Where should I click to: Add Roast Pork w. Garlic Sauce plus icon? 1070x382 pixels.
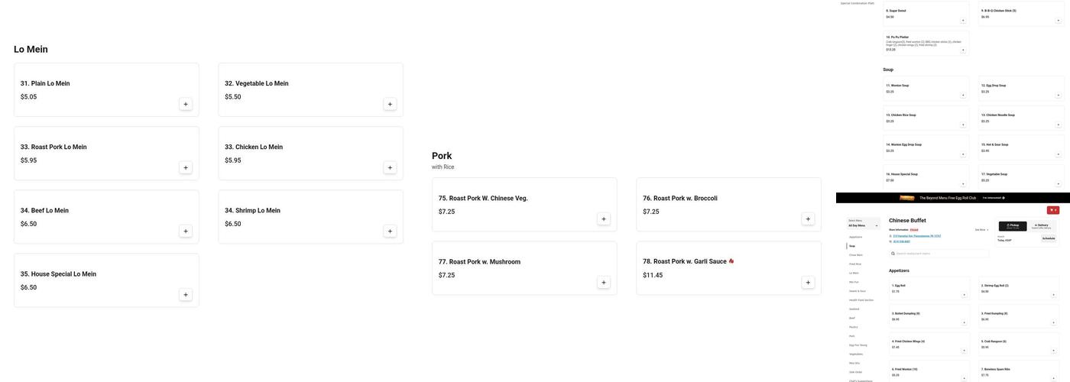click(x=808, y=283)
